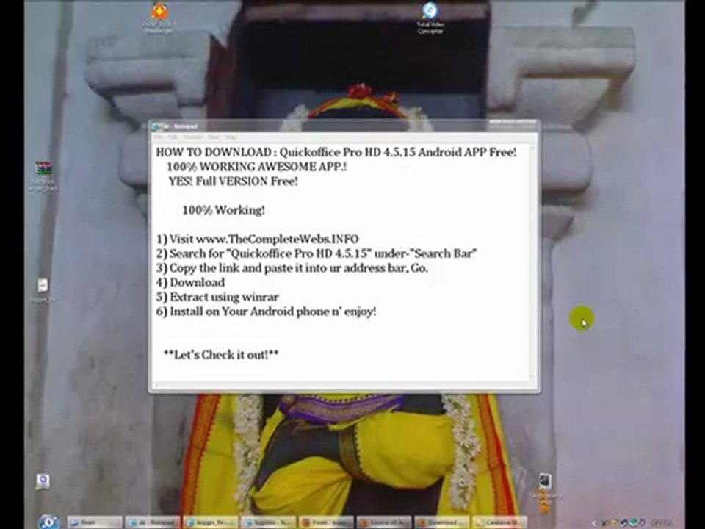Click the 'HOW TO DOWNLOAD' heading line
This screenshot has height=529, width=705.
pos(336,152)
